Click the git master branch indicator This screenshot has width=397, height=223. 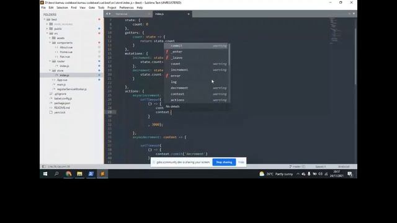pyautogui.click(x=297, y=167)
